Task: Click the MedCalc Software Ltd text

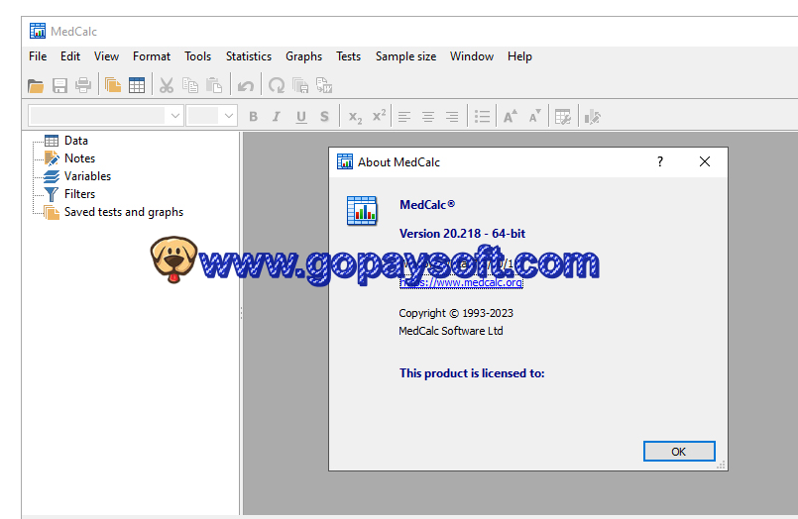Action: [451, 331]
